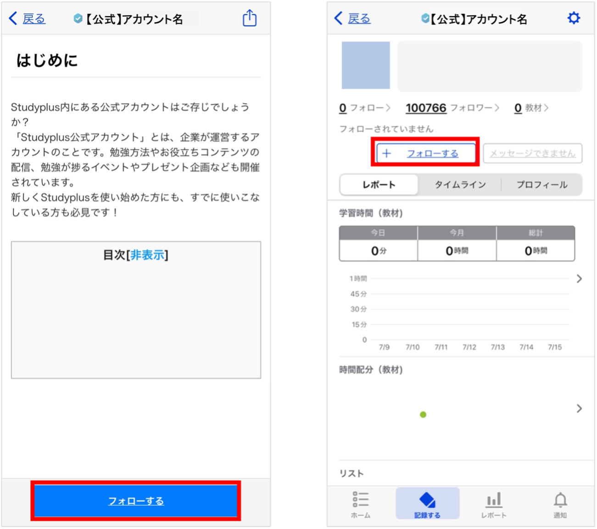Tap the はじめに heading
The width and height of the screenshot is (597, 529).
[x=47, y=60]
